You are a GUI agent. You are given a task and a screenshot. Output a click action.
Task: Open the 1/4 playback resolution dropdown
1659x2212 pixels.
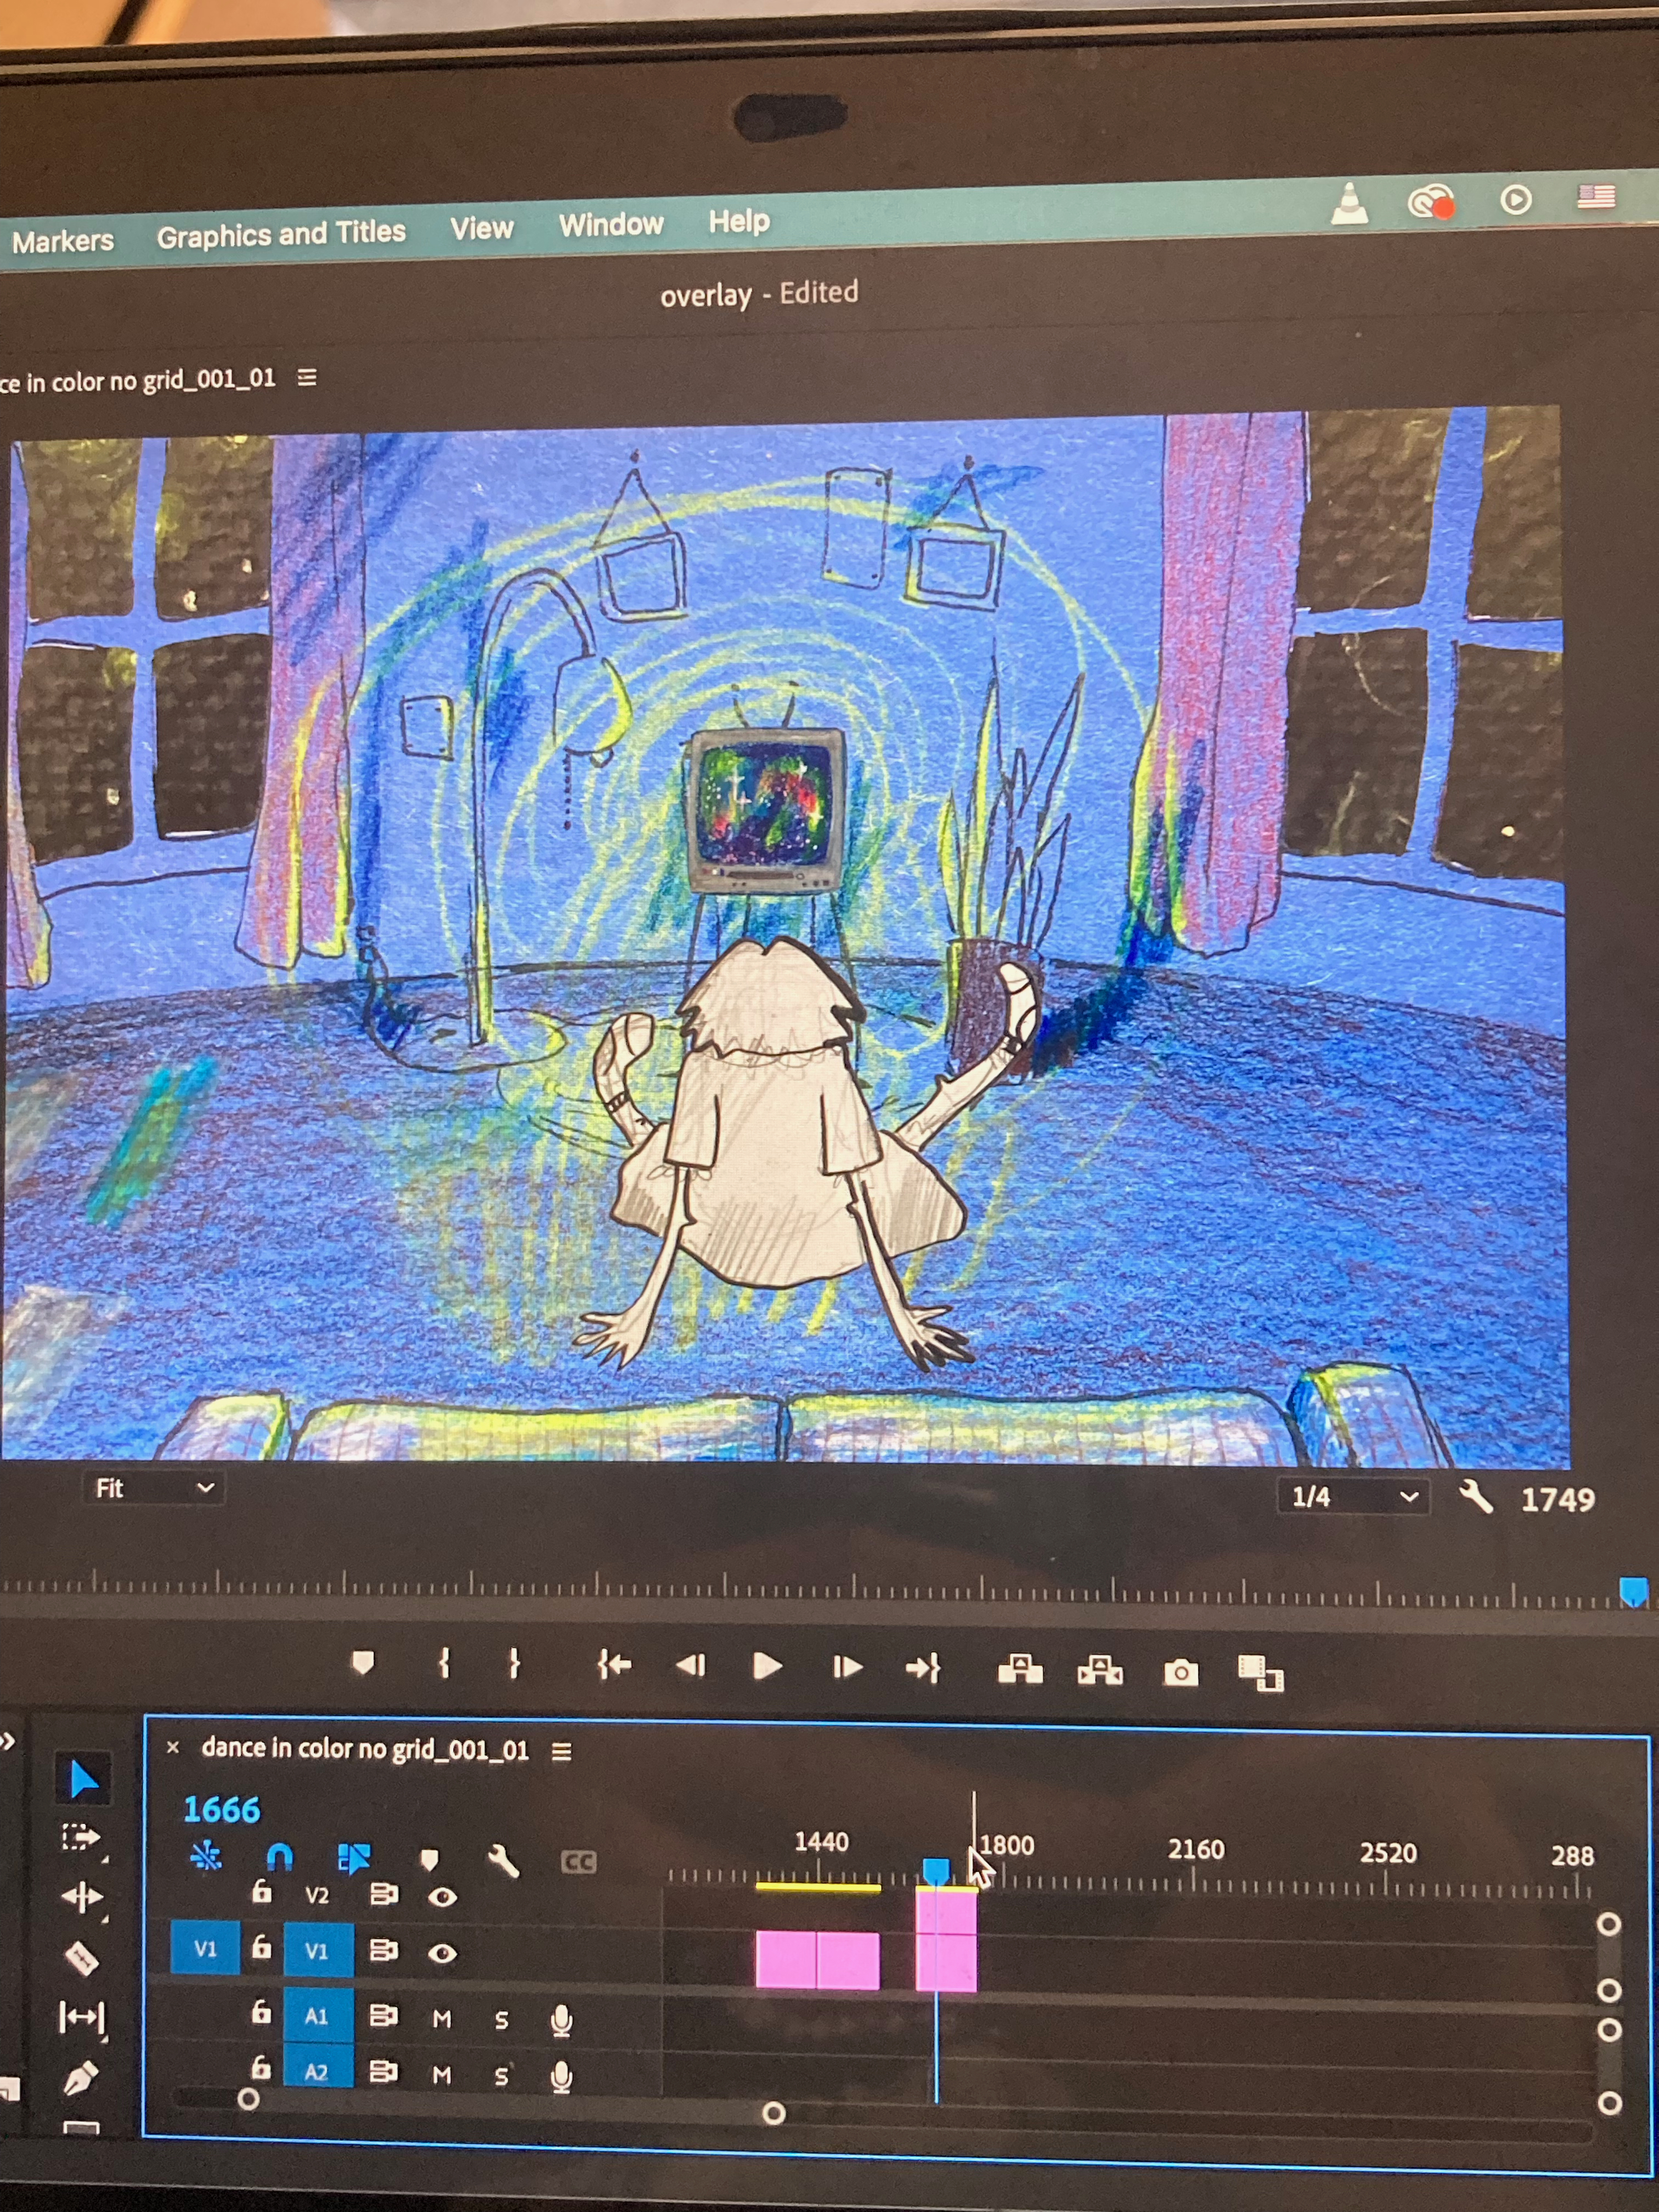pyautogui.click(x=1353, y=1497)
